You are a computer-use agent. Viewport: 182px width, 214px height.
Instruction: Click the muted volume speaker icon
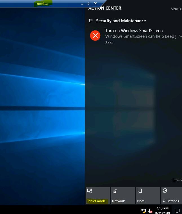tap(150, 211)
